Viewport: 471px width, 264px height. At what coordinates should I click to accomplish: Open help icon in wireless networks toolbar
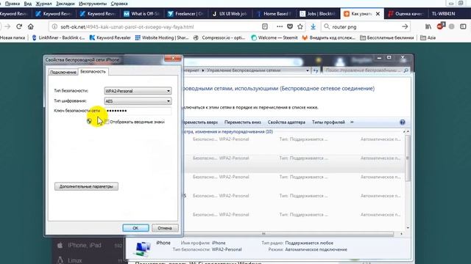point(403,122)
